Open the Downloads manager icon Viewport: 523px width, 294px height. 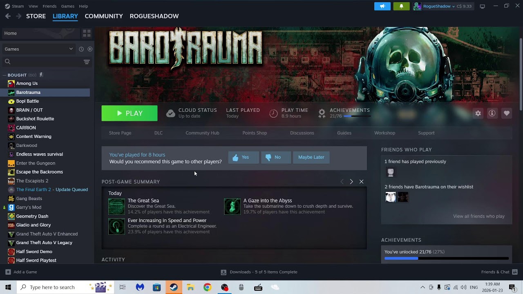point(224,272)
